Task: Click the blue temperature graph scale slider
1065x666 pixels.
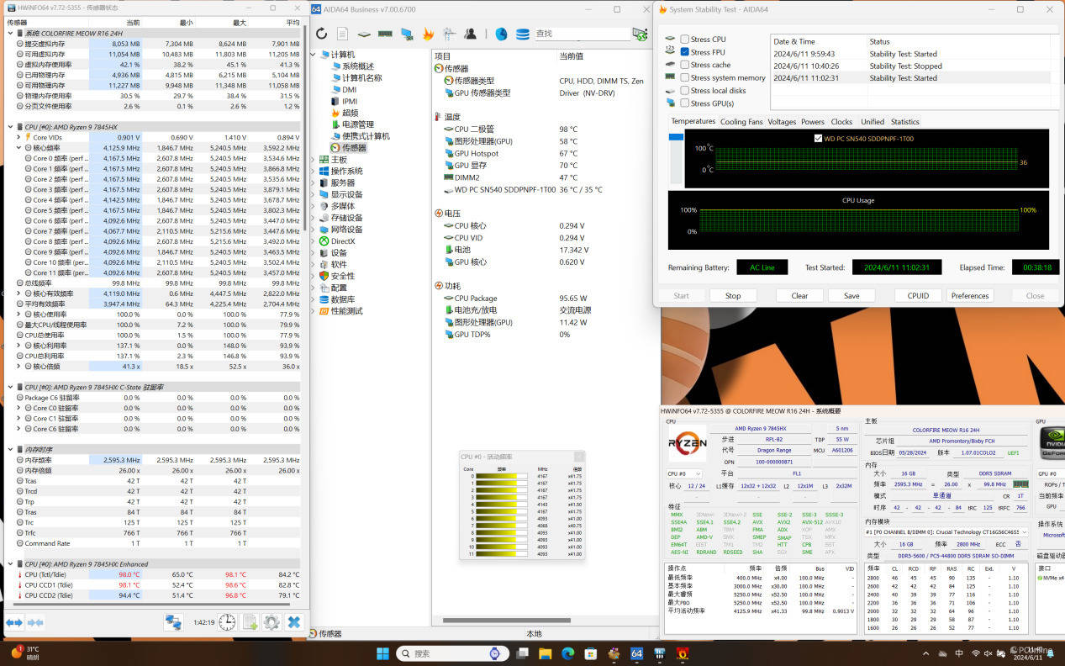Action: point(675,137)
